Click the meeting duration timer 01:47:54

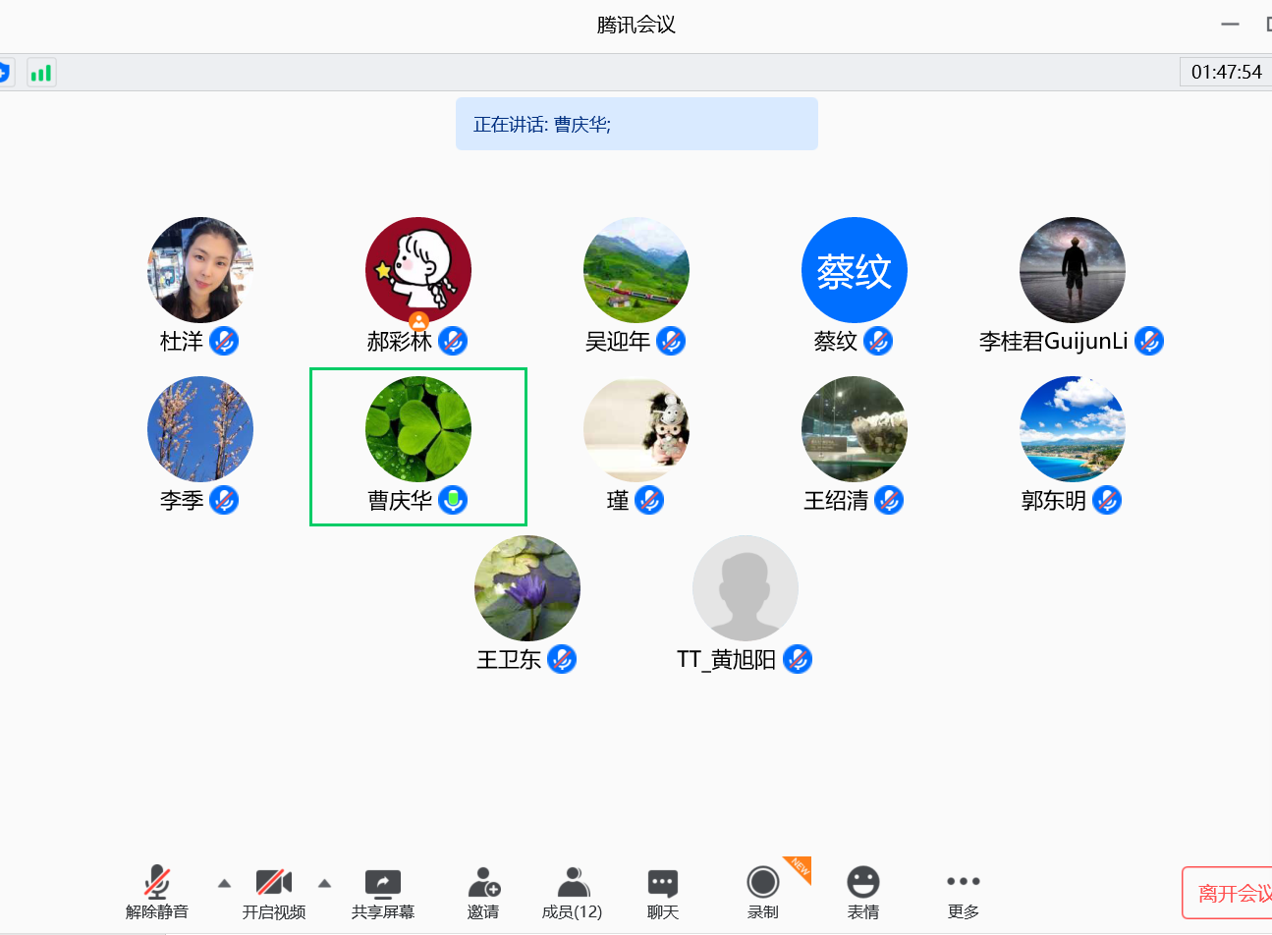pos(1226,72)
